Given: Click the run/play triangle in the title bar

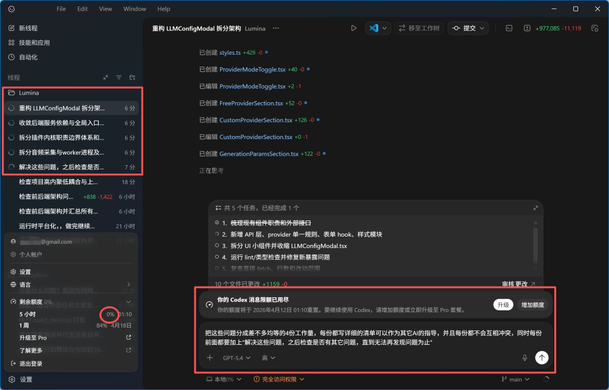Looking at the screenshot, I should [354, 28].
